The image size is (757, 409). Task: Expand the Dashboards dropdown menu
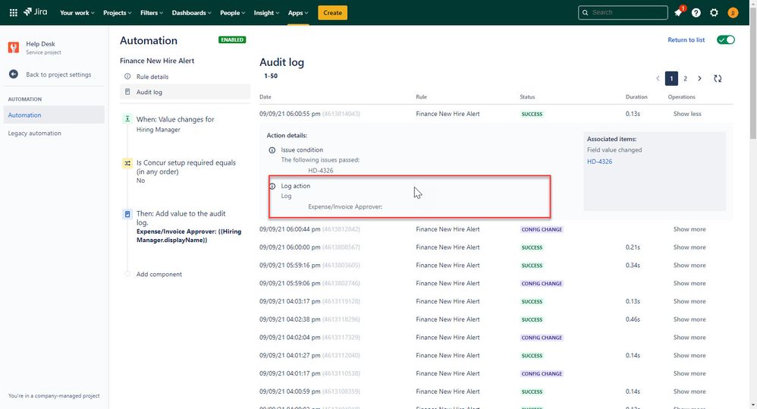coord(192,13)
